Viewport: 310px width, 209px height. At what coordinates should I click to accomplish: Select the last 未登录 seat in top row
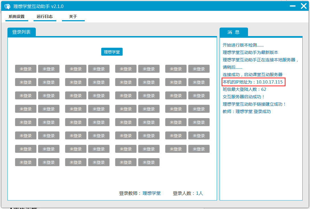199,69
